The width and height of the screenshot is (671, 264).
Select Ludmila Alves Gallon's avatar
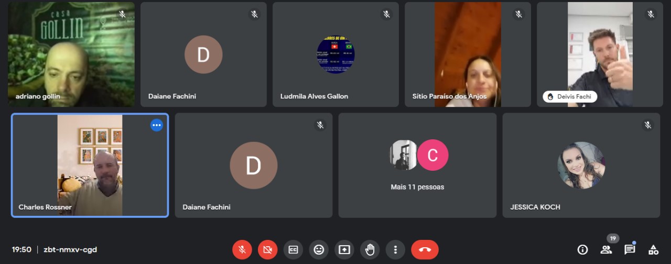coord(335,54)
